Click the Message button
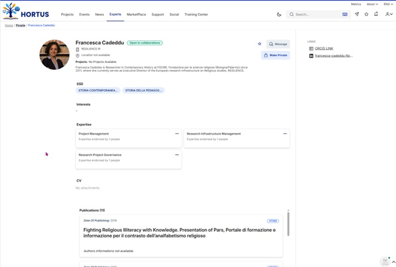396x267 pixels. click(x=278, y=44)
